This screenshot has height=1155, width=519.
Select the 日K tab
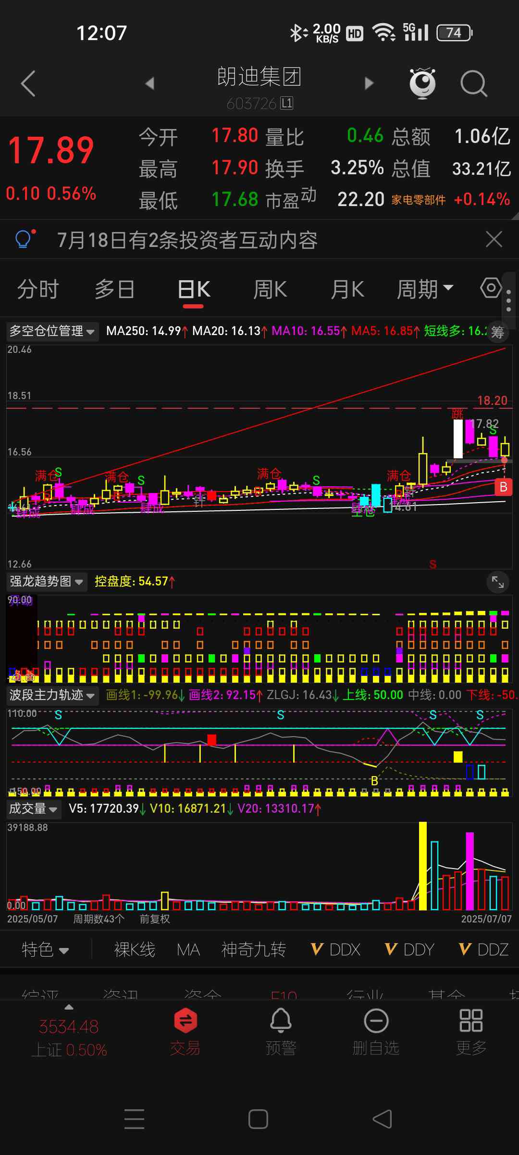194,289
